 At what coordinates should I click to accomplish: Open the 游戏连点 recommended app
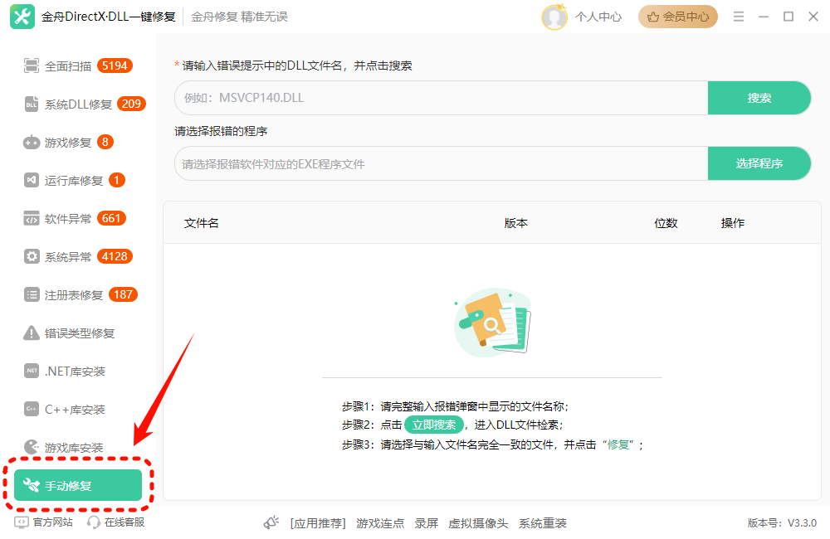coord(380,523)
